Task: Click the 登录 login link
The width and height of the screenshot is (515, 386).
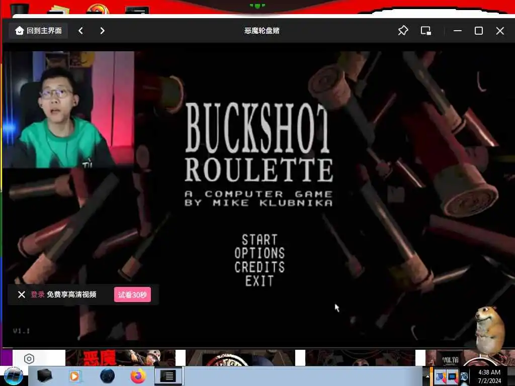Action: pyautogui.click(x=37, y=295)
